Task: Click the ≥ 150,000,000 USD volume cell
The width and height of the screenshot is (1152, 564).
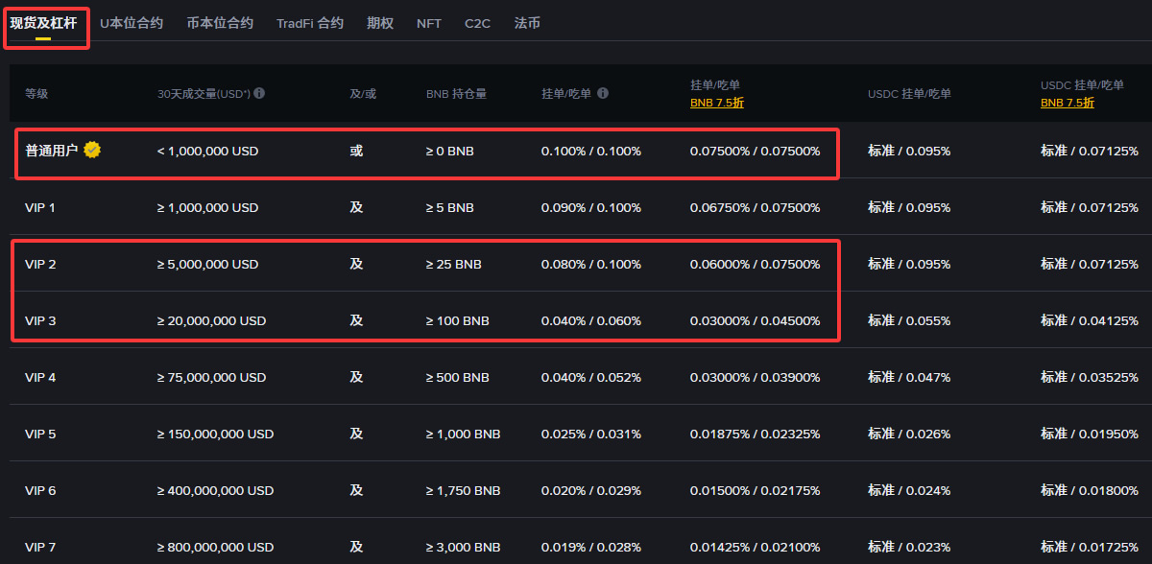Action: (215, 434)
